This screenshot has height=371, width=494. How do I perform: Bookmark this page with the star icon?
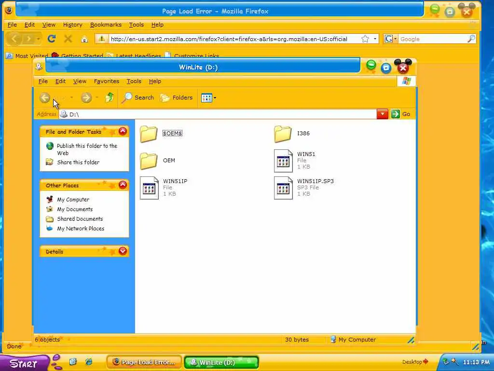tap(365, 39)
